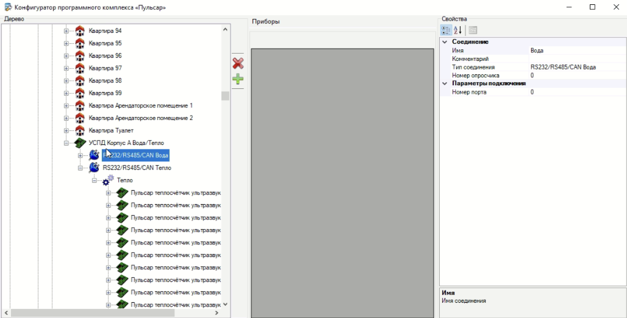Image resolution: width=627 pixels, height=318 pixels.
Task: Click the red X delete icon
Action: point(238,63)
